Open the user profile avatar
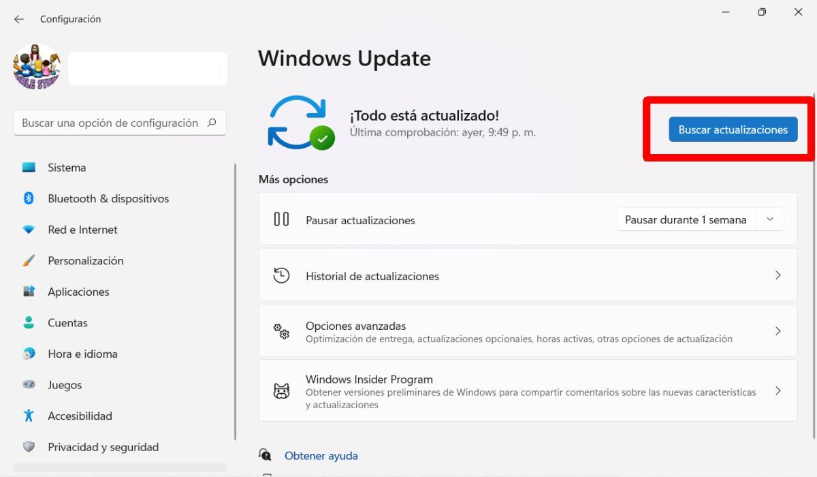This screenshot has width=817, height=477. click(x=37, y=67)
